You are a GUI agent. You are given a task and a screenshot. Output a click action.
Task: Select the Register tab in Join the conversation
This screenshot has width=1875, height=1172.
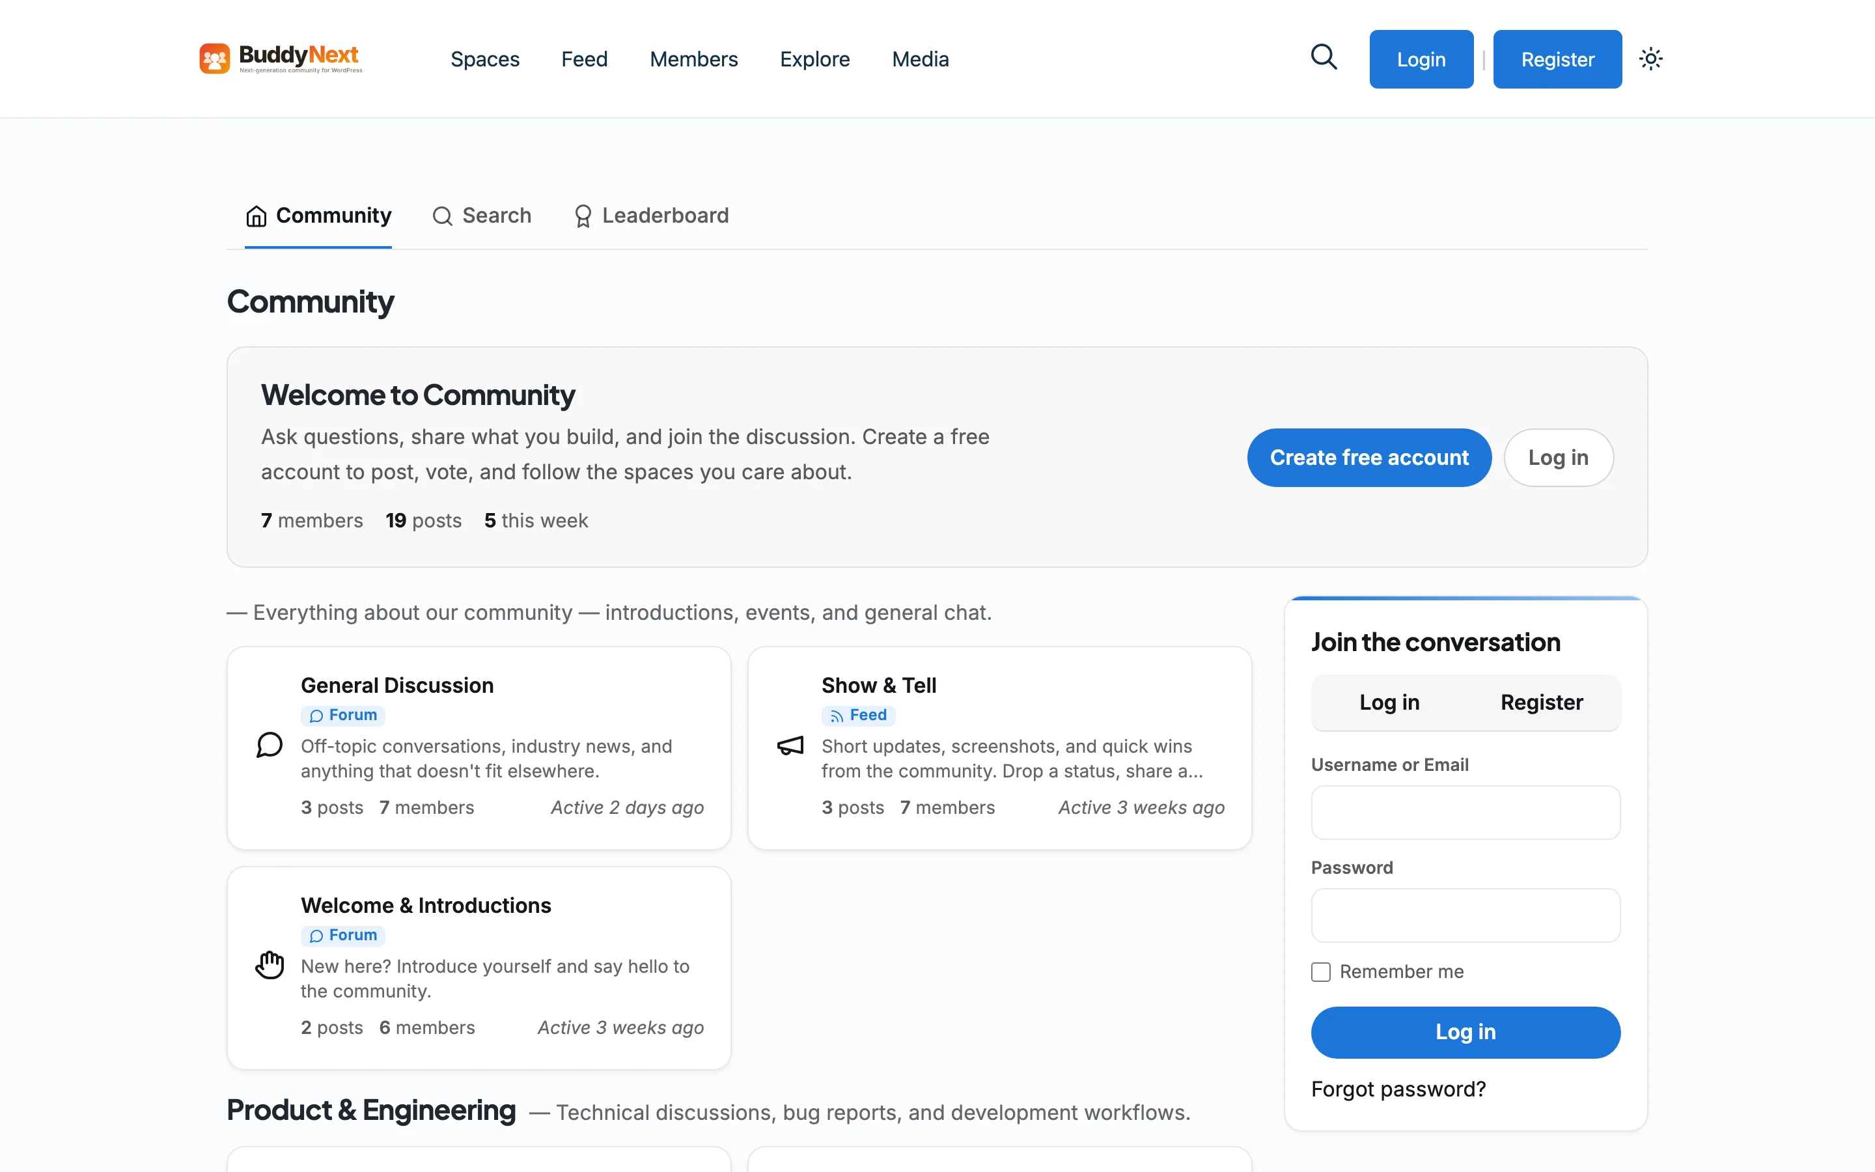tap(1542, 703)
